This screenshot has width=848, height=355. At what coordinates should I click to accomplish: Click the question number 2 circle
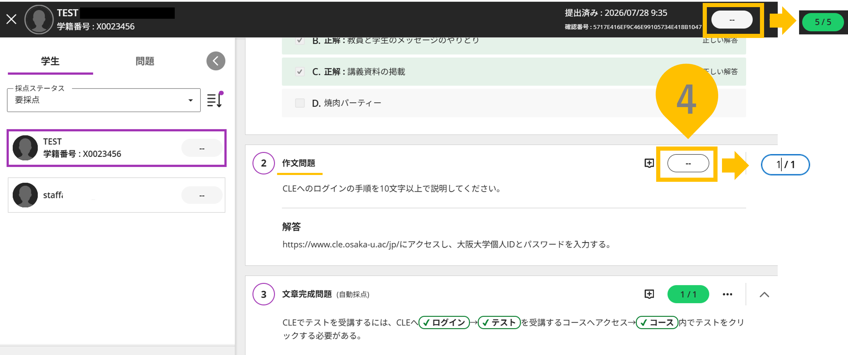point(263,163)
